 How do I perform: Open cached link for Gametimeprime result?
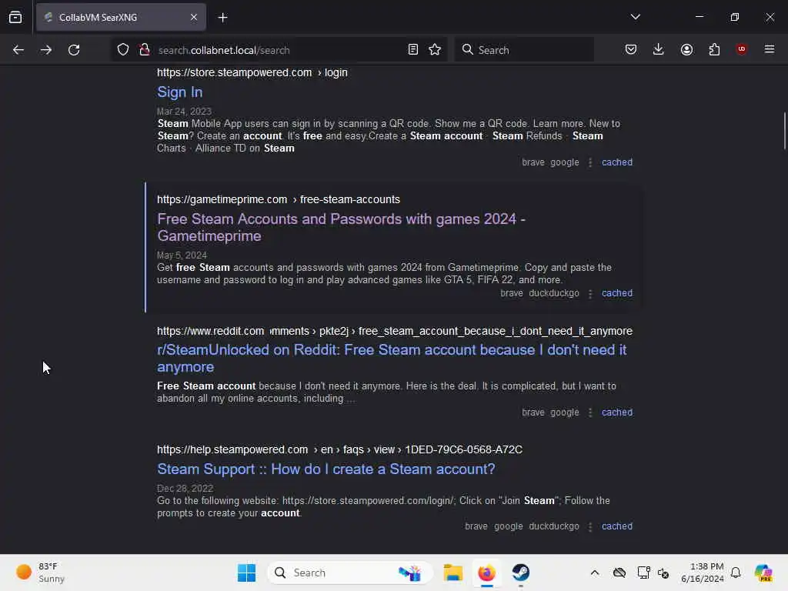[617, 293]
